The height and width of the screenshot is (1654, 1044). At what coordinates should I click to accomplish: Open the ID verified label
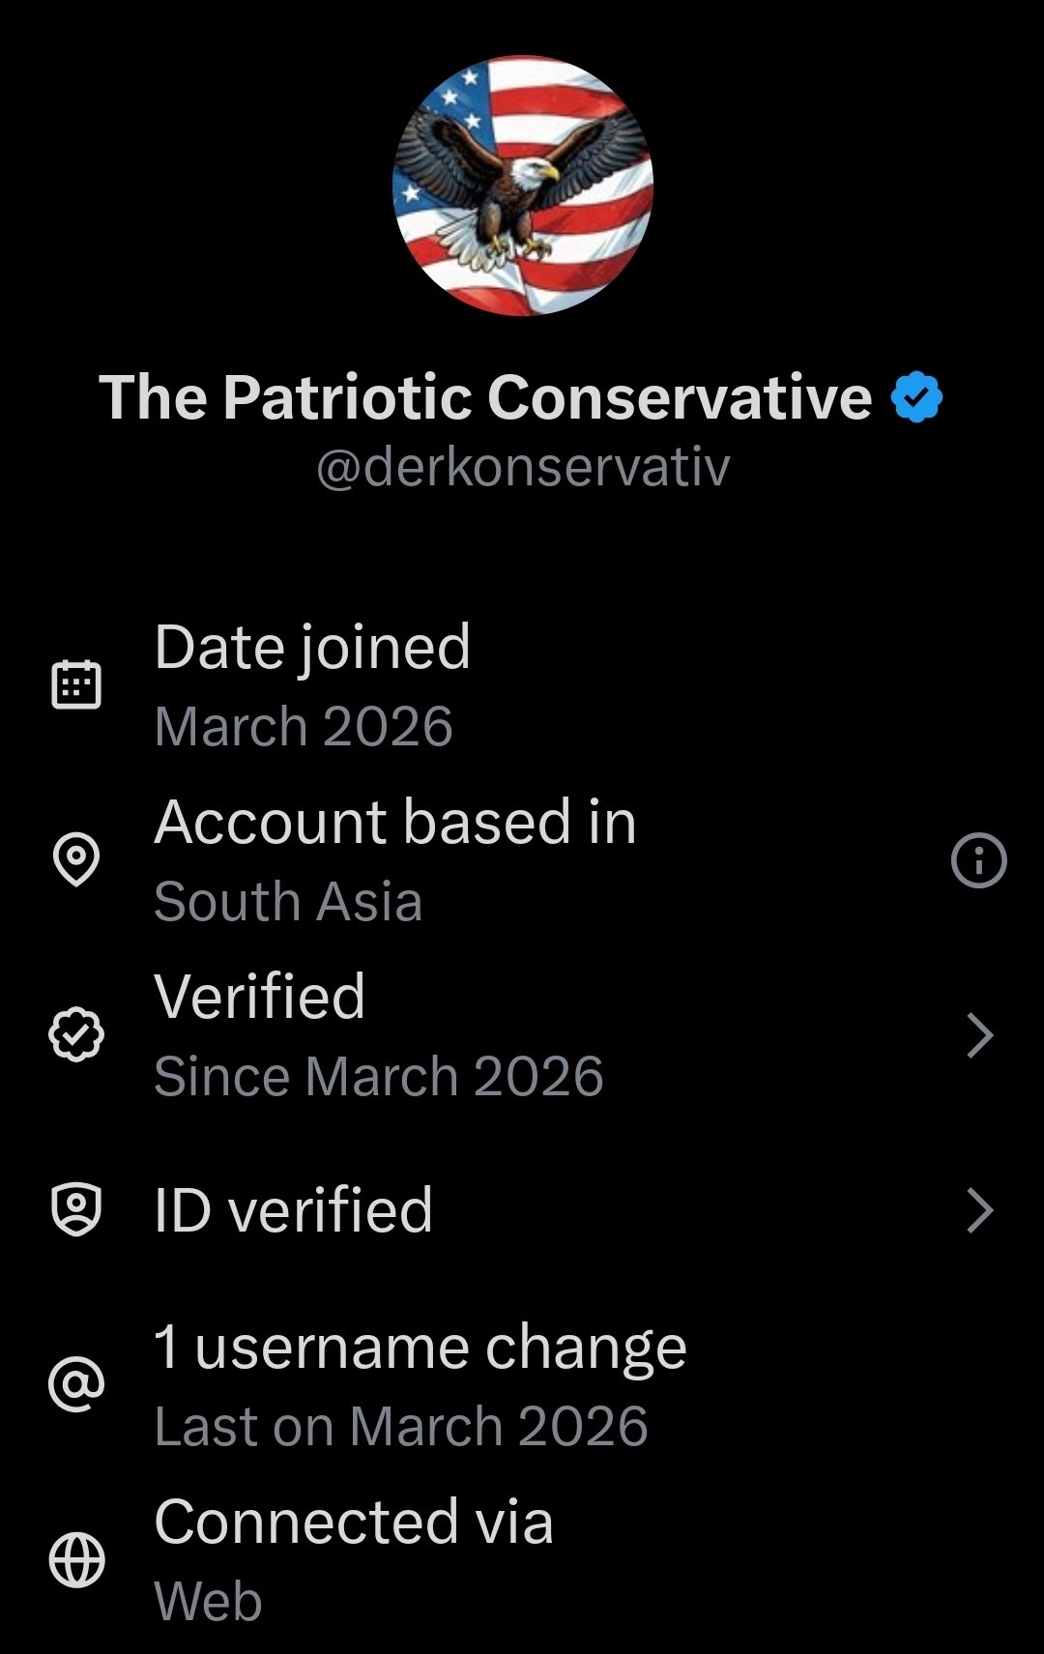click(294, 1210)
